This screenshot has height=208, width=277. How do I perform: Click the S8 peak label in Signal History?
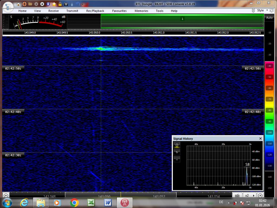pos(247,164)
